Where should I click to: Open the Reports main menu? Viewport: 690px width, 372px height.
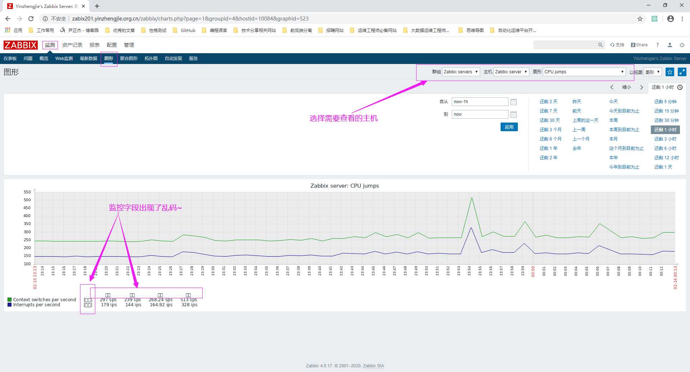coord(95,45)
